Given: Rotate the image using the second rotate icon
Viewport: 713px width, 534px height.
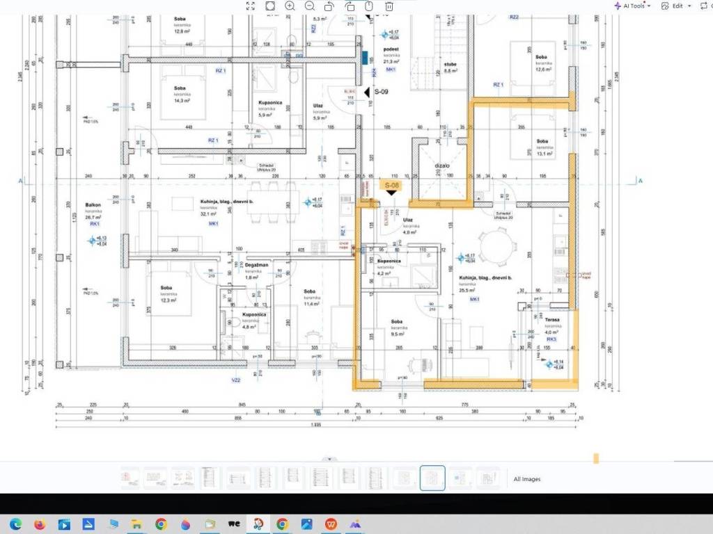Looking at the screenshot, I should tap(350, 6).
